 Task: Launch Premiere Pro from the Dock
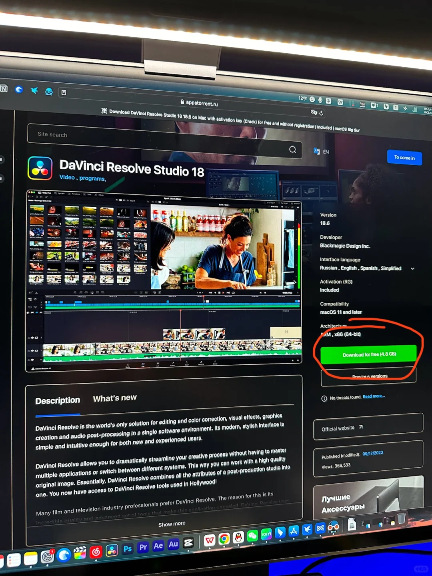coord(143,547)
